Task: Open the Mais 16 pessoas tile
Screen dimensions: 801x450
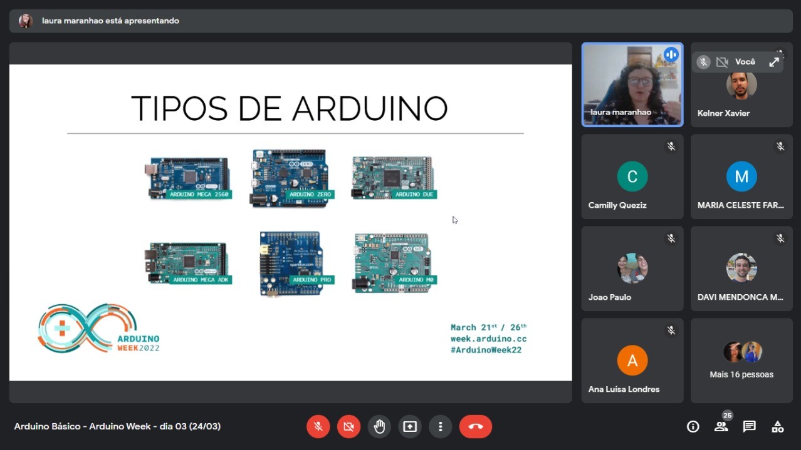Action: click(741, 361)
